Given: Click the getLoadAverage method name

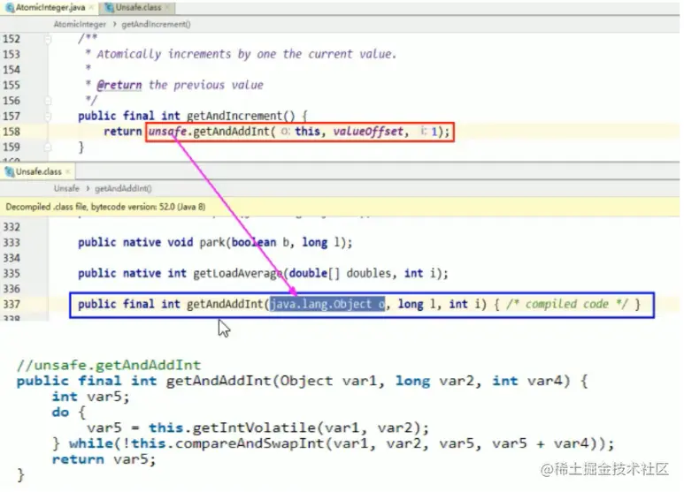Looking at the screenshot, I should click(239, 273).
